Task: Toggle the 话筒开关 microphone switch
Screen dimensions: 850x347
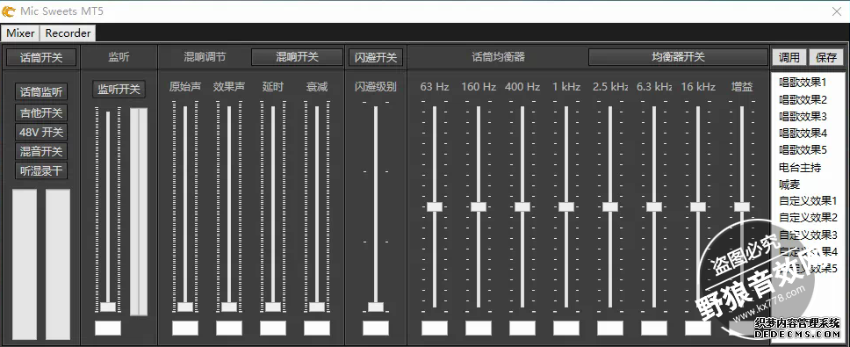Action: tap(41, 57)
